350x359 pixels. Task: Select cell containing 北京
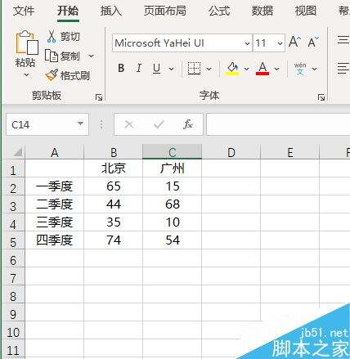tap(114, 168)
